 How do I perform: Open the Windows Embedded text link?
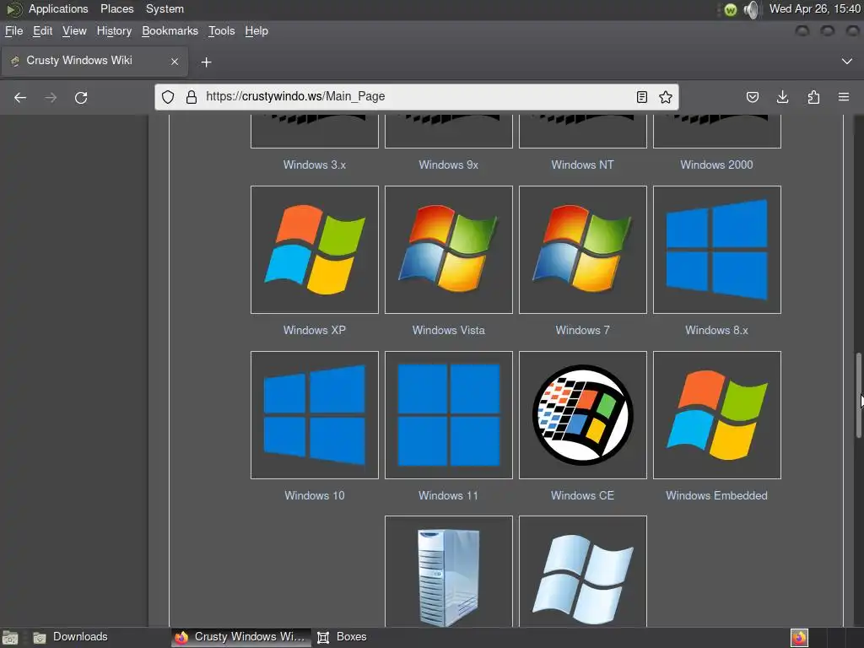click(717, 495)
